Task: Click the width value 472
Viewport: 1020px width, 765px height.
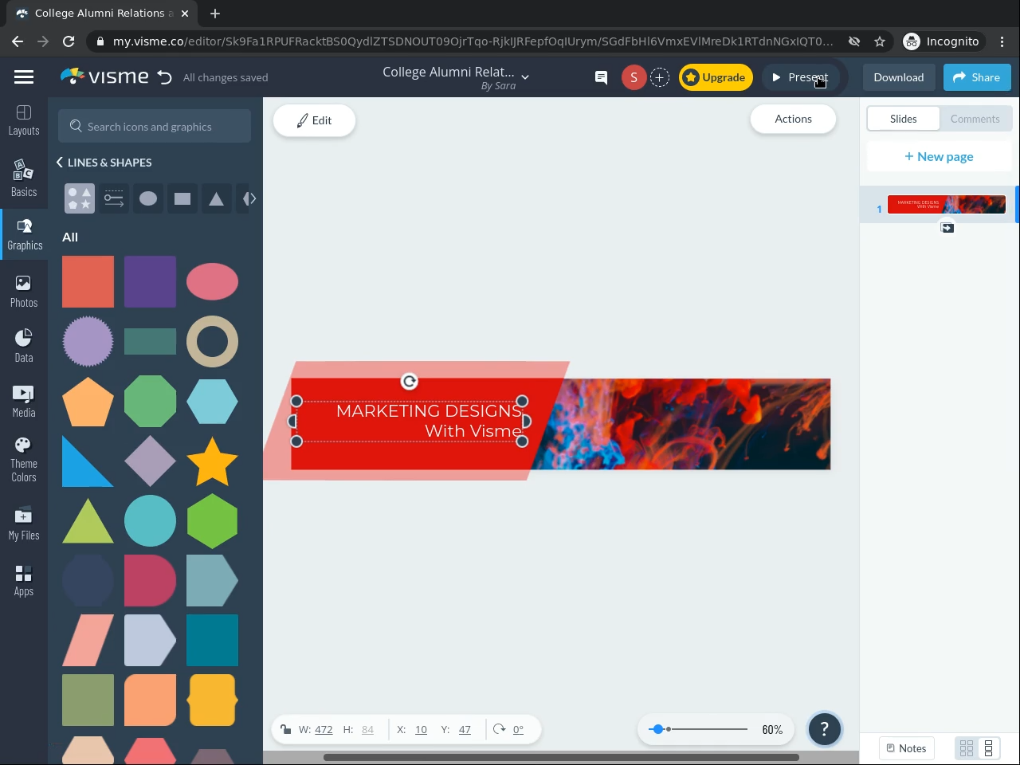Action: [x=324, y=729]
